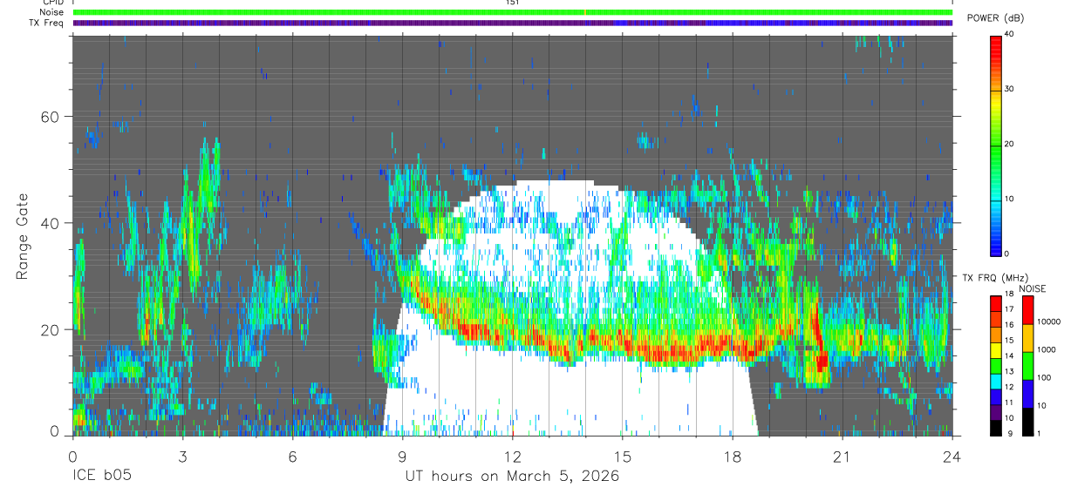Viewport: 1071px width, 494px height.
Task: Click the green Noise indicator strip
Action: coord(513,12)
